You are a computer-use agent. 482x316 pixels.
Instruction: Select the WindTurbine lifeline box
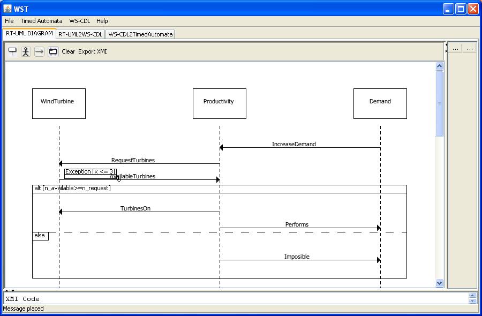59,103
